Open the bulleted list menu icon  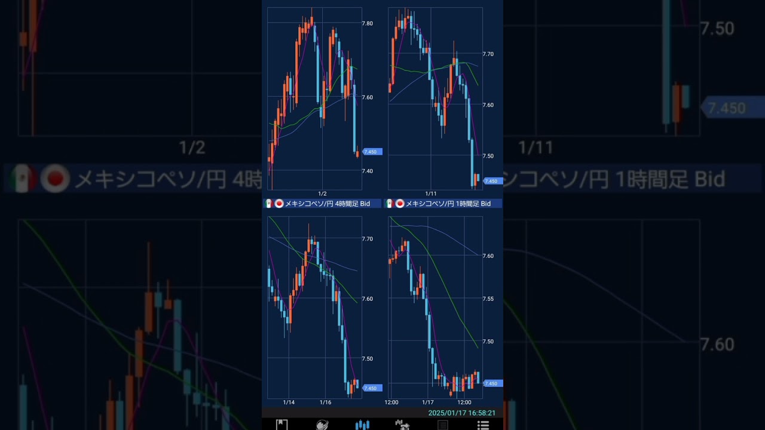tap(483, 425)
